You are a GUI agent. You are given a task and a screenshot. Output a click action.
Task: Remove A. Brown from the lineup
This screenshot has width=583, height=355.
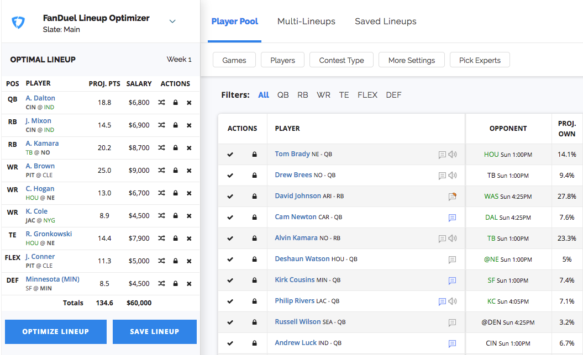pos(189,171)
